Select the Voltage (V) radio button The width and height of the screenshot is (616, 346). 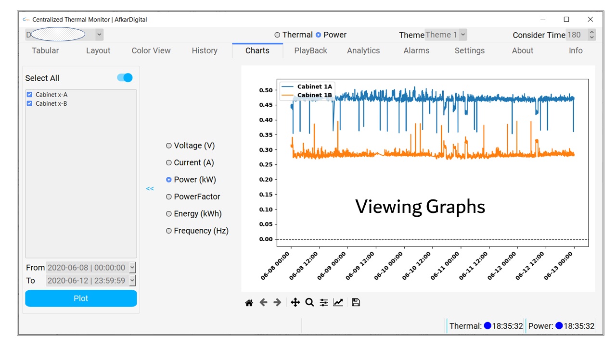(169, 146)
